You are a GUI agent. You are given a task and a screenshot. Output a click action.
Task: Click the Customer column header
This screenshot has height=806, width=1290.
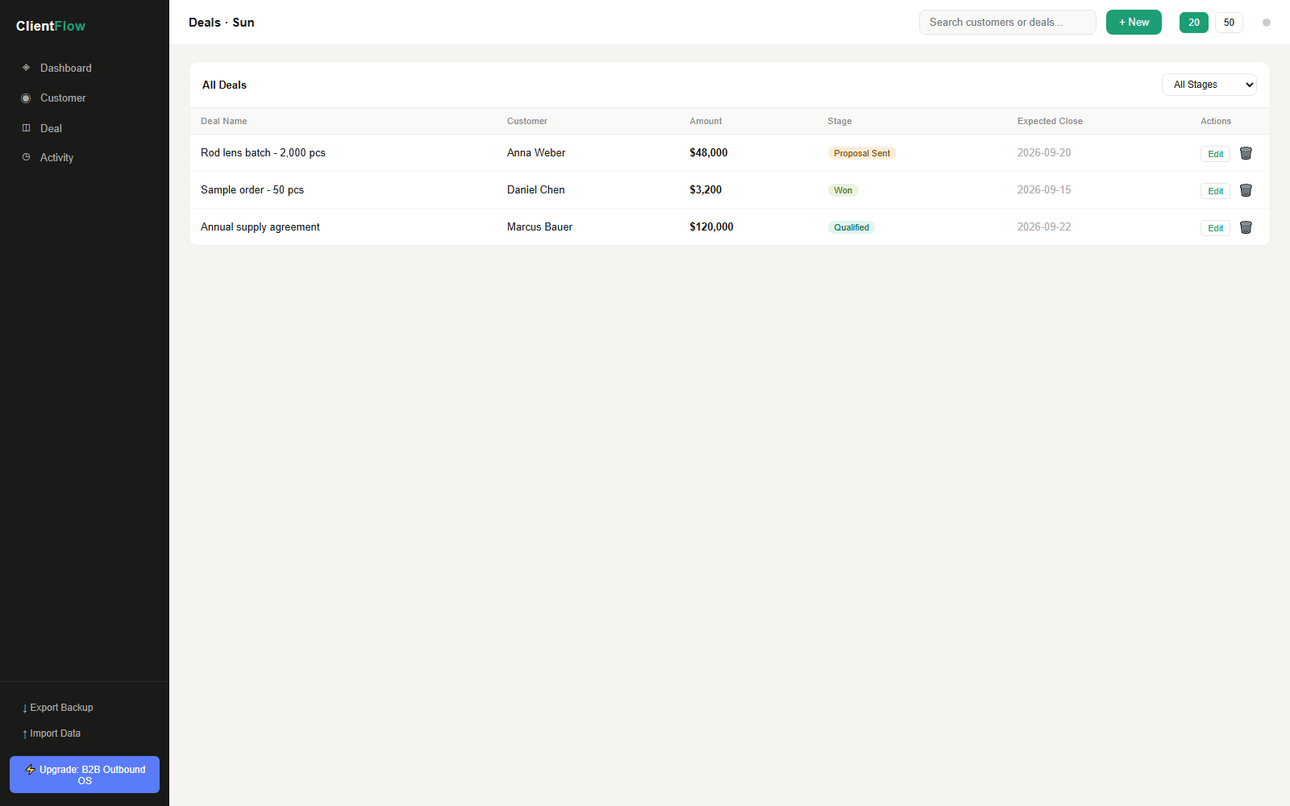coord(527,121)
